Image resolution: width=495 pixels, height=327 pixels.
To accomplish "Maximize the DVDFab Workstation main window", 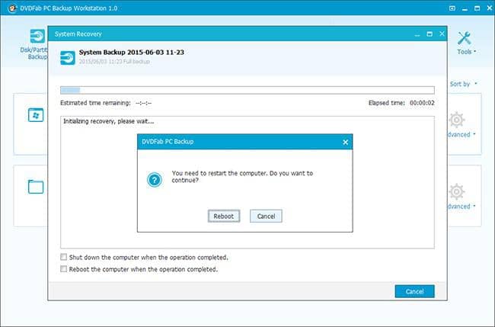I will click(477, 8).
